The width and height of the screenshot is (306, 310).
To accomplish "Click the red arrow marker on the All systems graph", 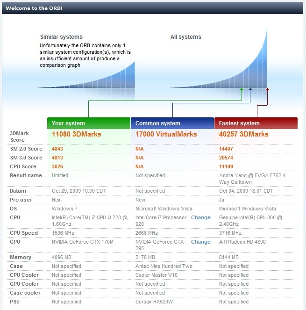I will coord(267,89).
